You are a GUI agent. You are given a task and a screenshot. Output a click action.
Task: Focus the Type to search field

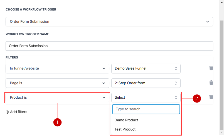pyautogui.click(x=146, y=109)
